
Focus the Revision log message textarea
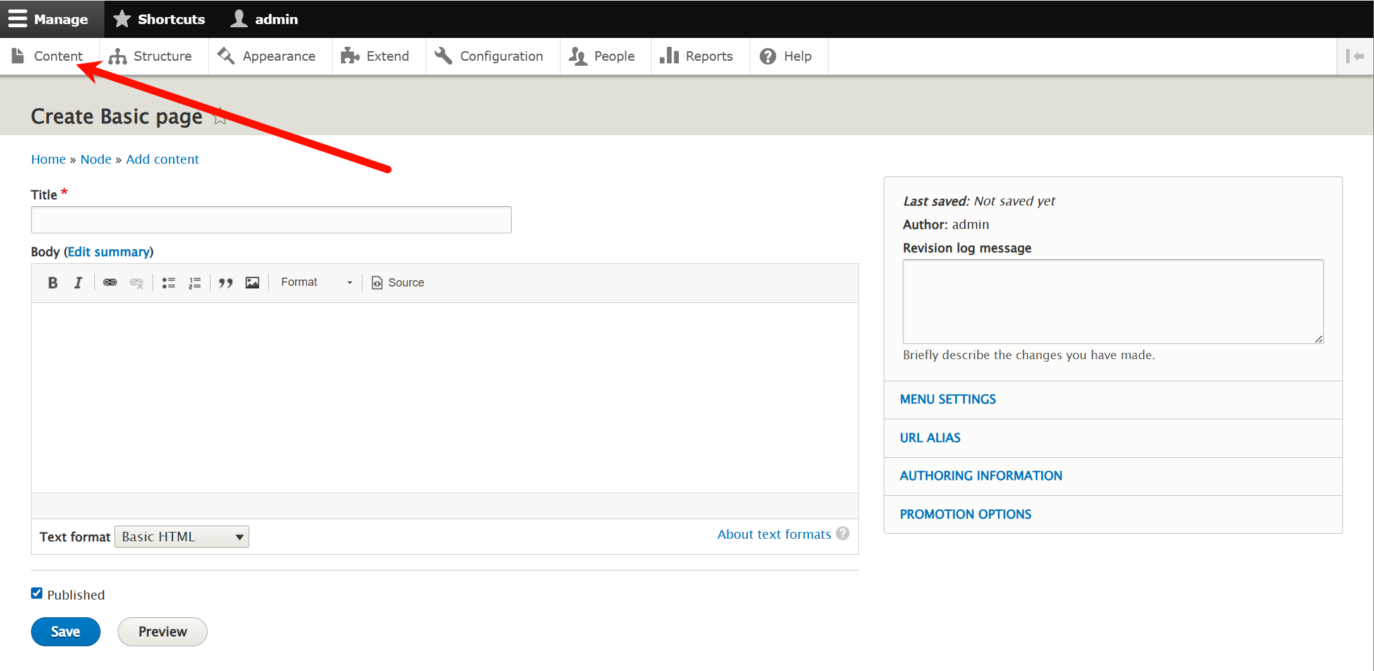point(1113,302)
